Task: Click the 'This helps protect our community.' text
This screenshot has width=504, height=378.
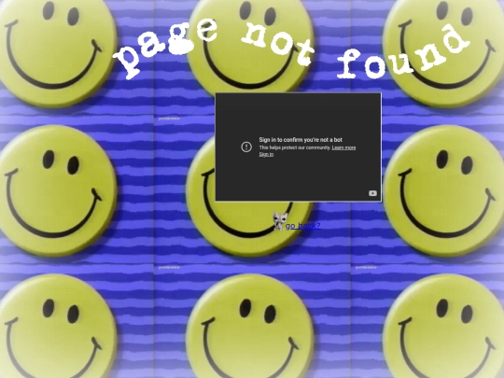Action: click(295, 147)
